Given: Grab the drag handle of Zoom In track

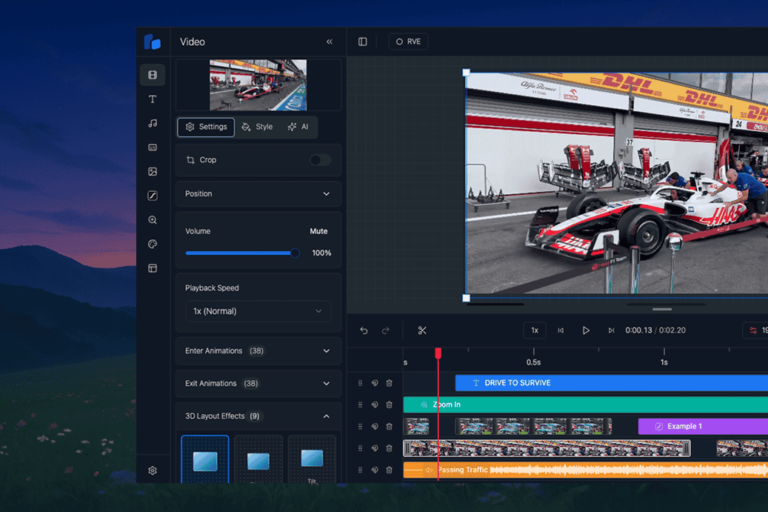Looking at the screenshot, I should tap(360, 405).
